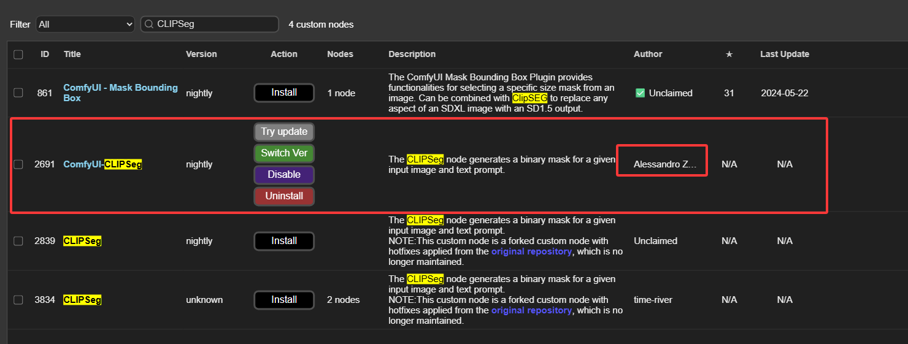This screenshot has height=344, width=908.
Task: Disable the ComfyUI-CLIPSeg custom node
Action: point(284,175)
